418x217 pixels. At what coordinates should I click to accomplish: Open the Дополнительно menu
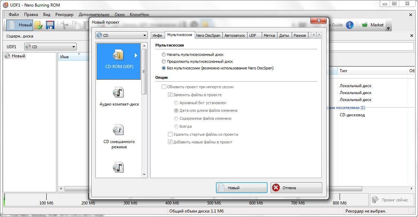[x=94, y=15]
